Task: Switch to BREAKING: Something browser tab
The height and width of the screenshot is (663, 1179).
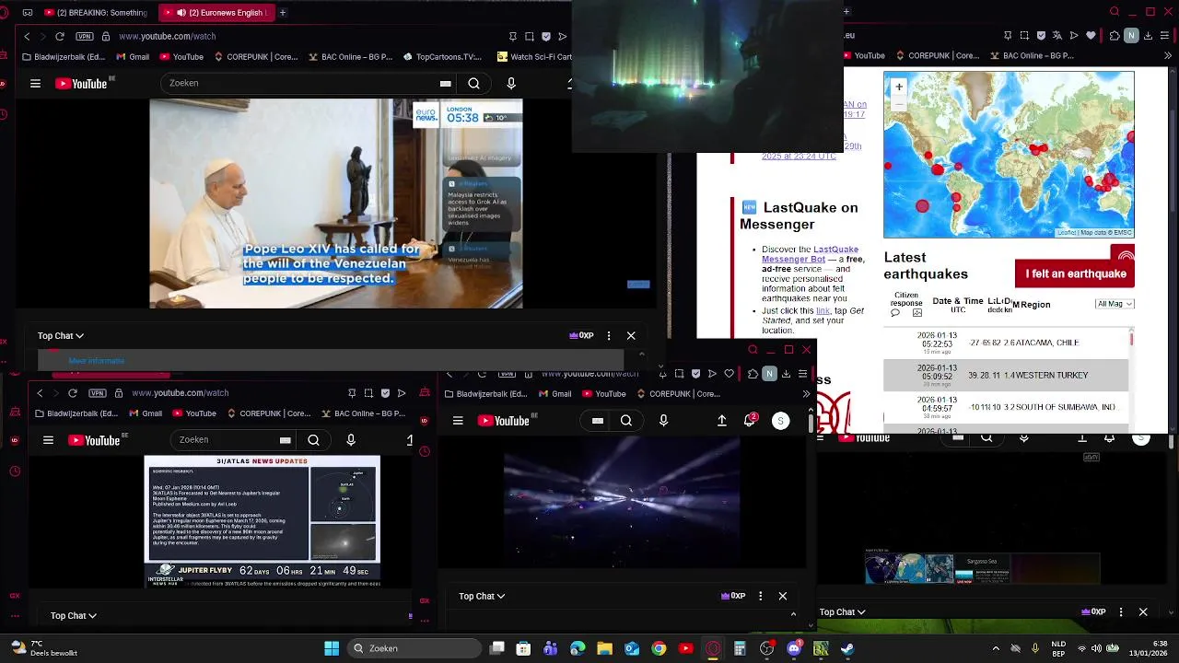Action: tap(96, 13)
